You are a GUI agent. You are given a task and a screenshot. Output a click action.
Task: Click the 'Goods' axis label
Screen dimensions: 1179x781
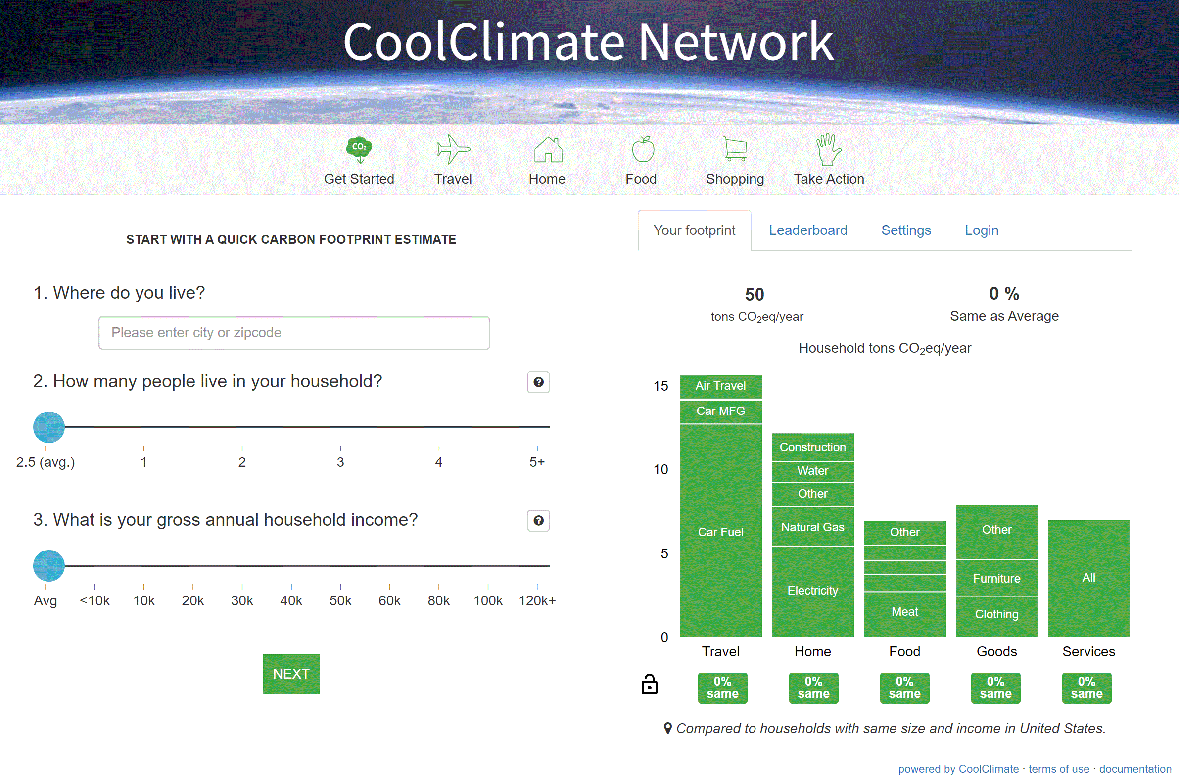(997, 651)
